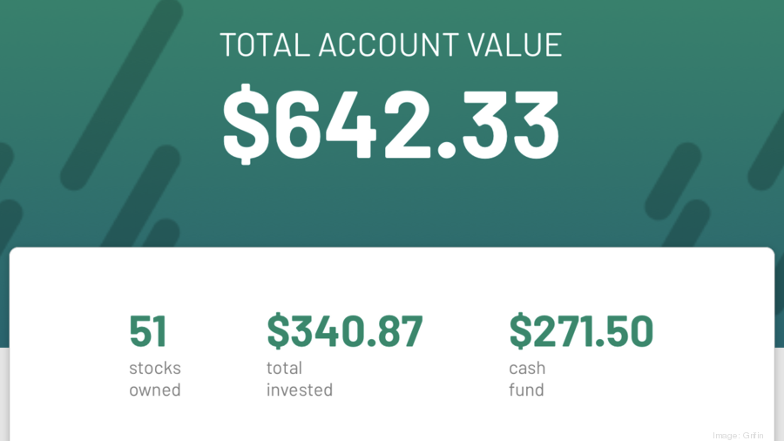Click the dark diagonal streak on right side

[x=673, y=180]
